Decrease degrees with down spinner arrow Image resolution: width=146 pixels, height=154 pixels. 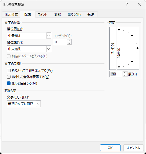click(125, 75)
